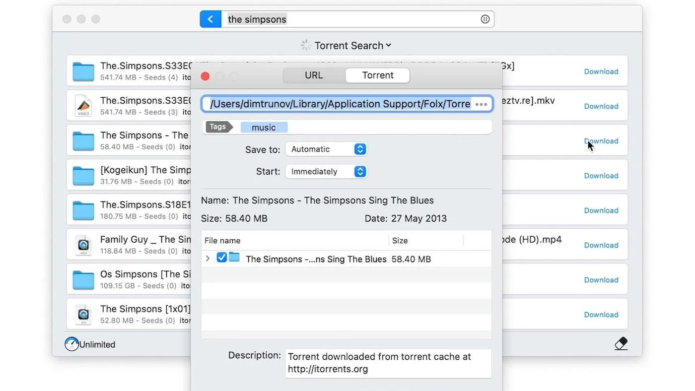
Task: Pause the search using the search-bar icon
Action: tap(485, 19)
